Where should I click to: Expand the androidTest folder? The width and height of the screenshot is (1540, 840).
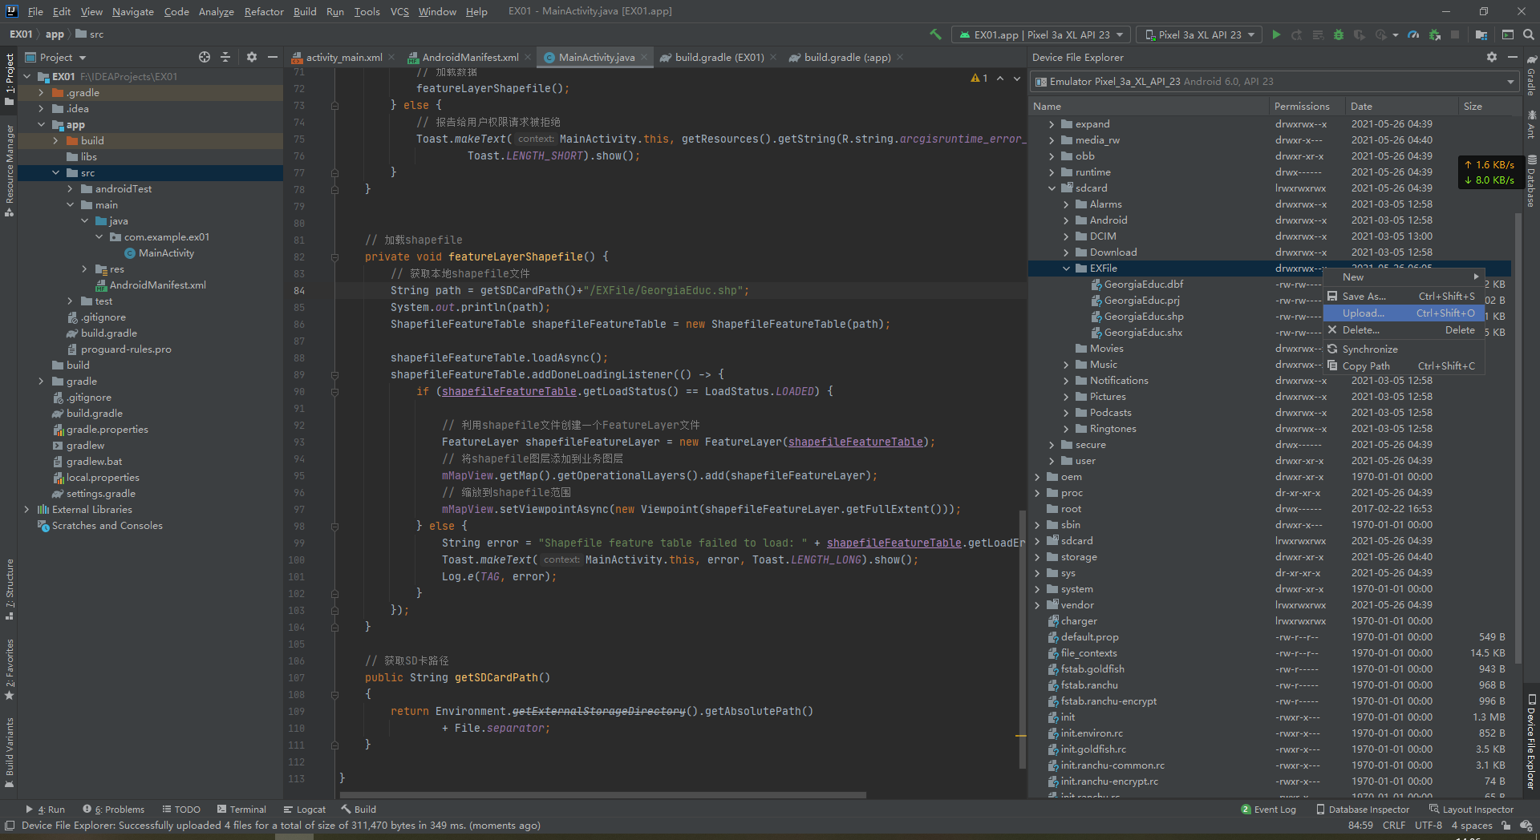[x=70, y=189]
